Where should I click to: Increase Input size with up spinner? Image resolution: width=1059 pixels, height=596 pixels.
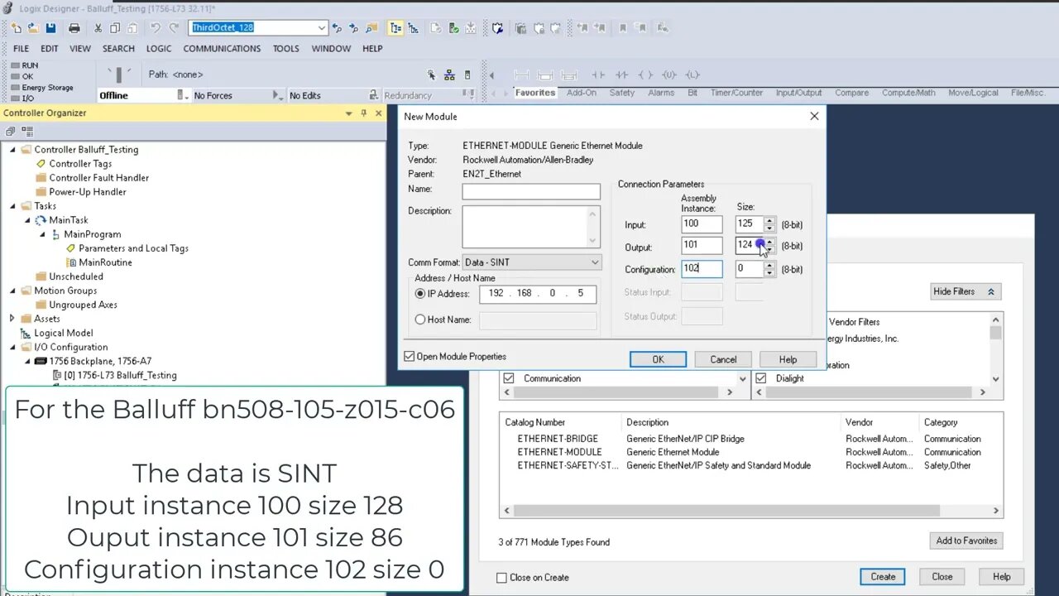pyautogui.click(x=770, y=221)
